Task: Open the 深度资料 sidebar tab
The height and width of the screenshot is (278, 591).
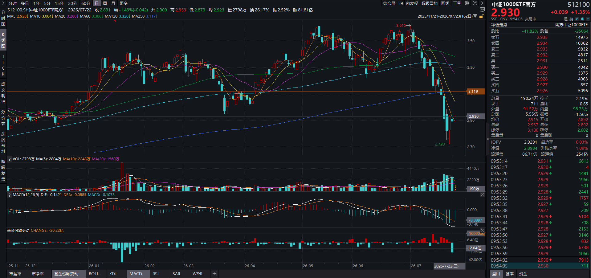Action: coord(3,142)
